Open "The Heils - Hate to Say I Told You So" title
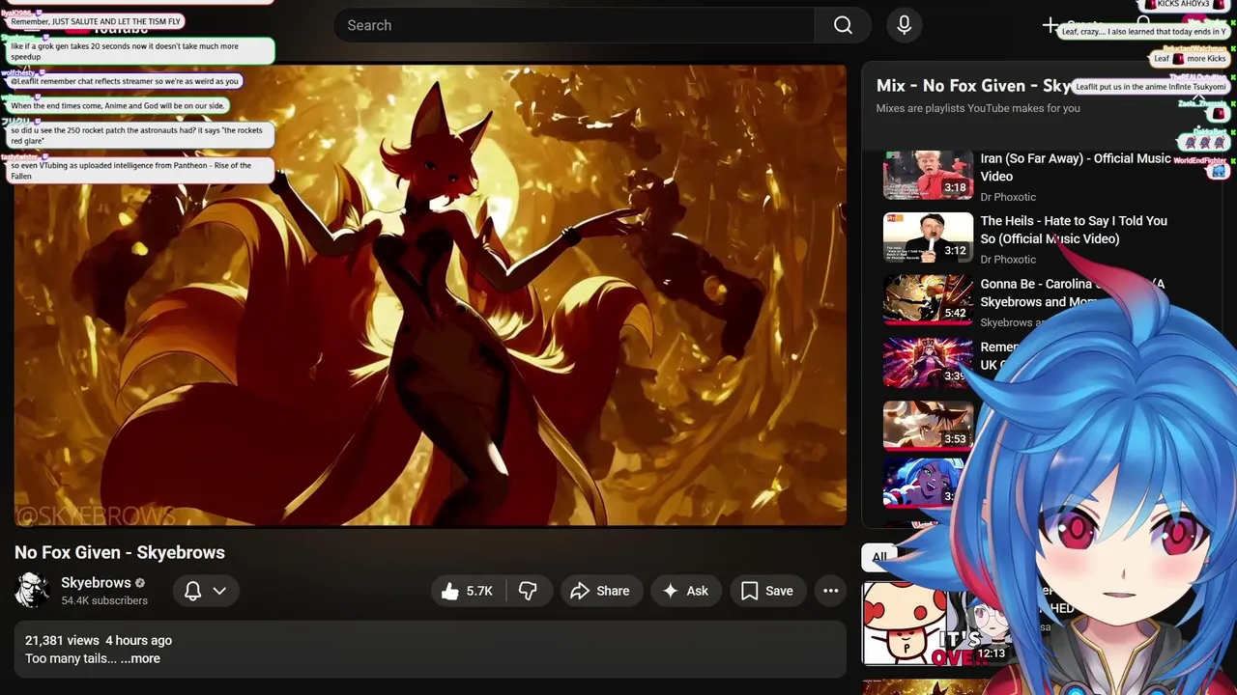 (1074, 230)
